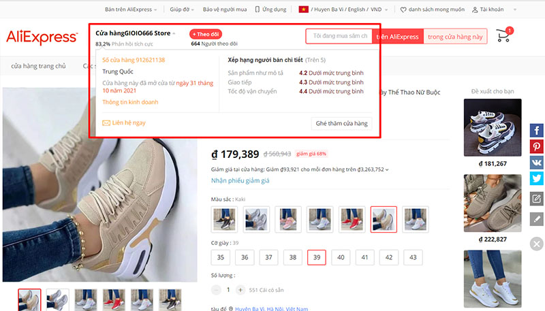Open the wishlist heart icon
Viewport: 545px width, 311px height.
[403, 10]
